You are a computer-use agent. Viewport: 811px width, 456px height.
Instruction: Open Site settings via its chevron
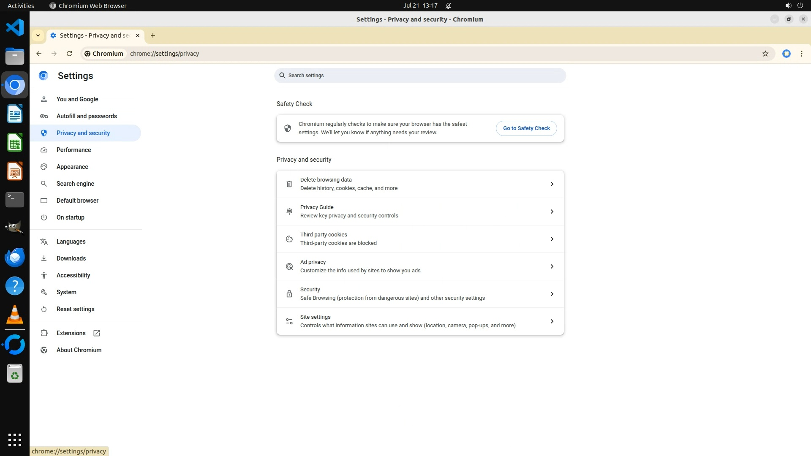click(552, 321)
